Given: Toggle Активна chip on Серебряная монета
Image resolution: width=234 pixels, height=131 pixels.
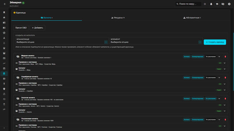Looking at the screenshot, I should pos(187,77).
